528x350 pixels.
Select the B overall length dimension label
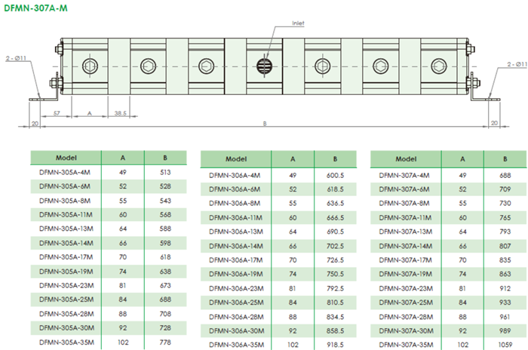[x=264, y=122]
